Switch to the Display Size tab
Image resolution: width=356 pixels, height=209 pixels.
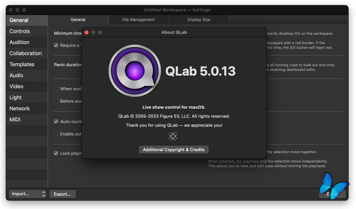point(199,20)
